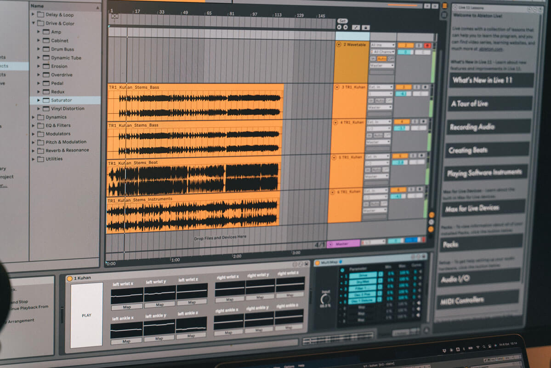This screenshot has width=551, height=368.
Task: Select the TR1_Kuhan_Stems_Instruments audio clip
Action: click(x=193, y=215)
